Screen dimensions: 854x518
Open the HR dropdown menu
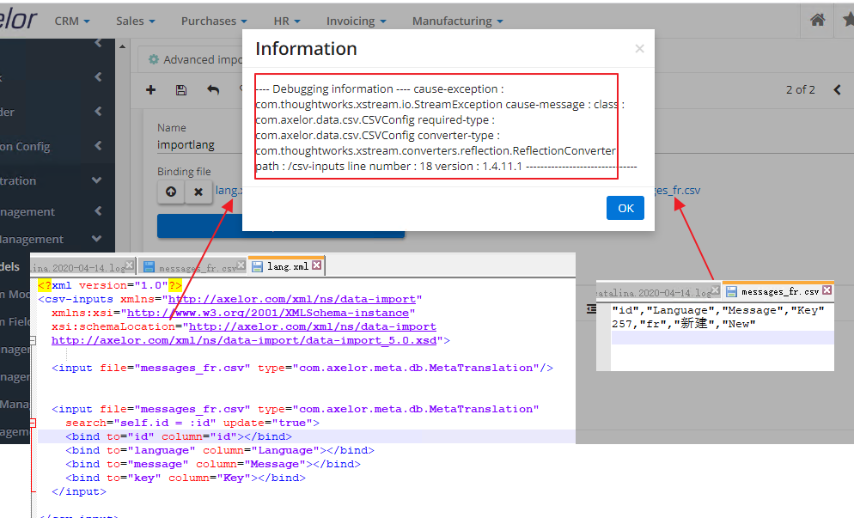[x=287, y=21]
